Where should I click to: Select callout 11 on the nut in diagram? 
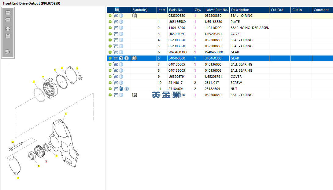coord(77,68)
